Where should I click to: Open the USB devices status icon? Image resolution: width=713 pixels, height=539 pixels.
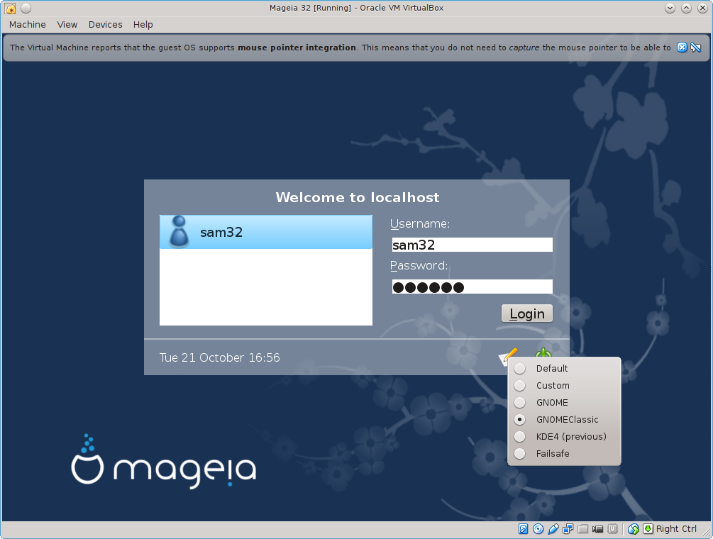click(553, 528)
